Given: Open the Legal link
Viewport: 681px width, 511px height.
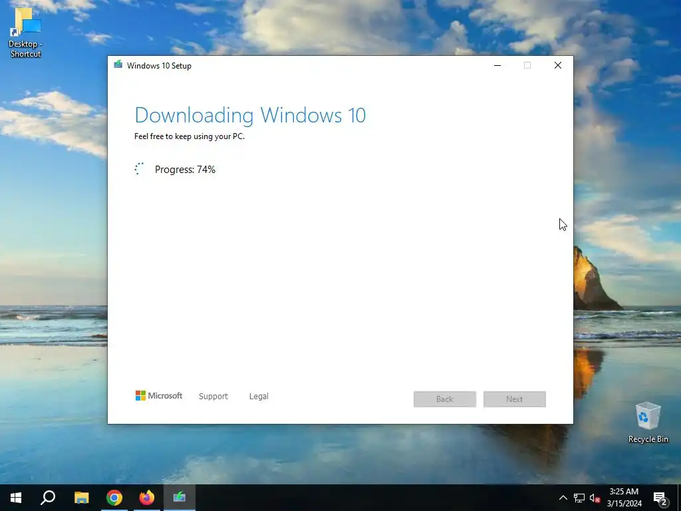Looking at the screenshot, I should tap(259, 397).
